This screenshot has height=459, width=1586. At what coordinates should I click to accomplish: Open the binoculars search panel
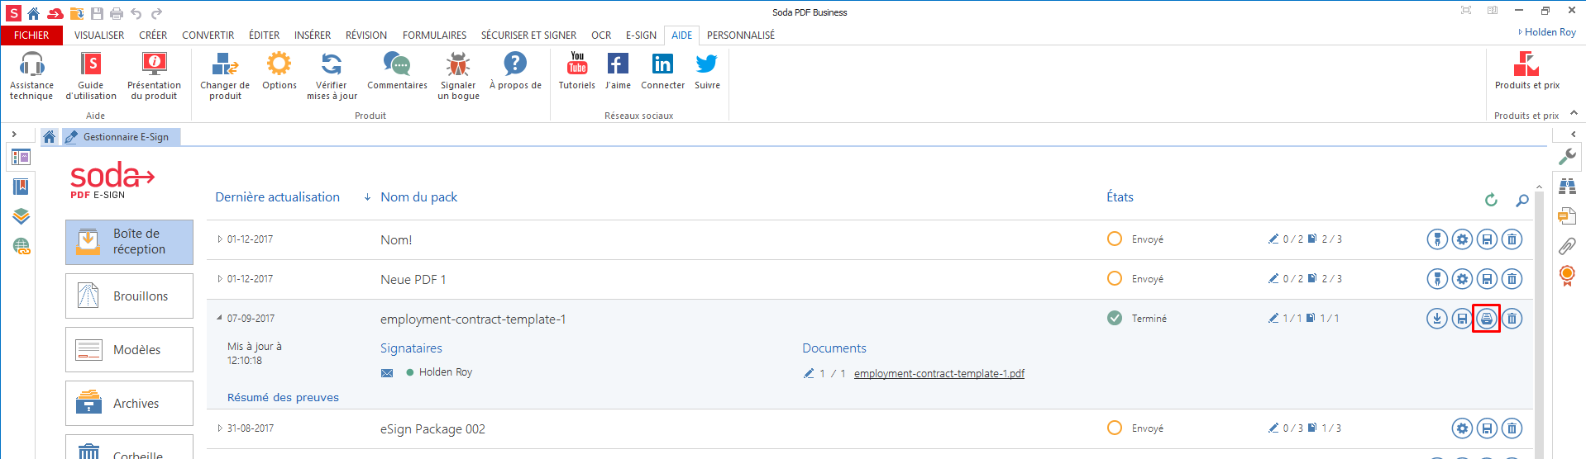(1567, 186)
